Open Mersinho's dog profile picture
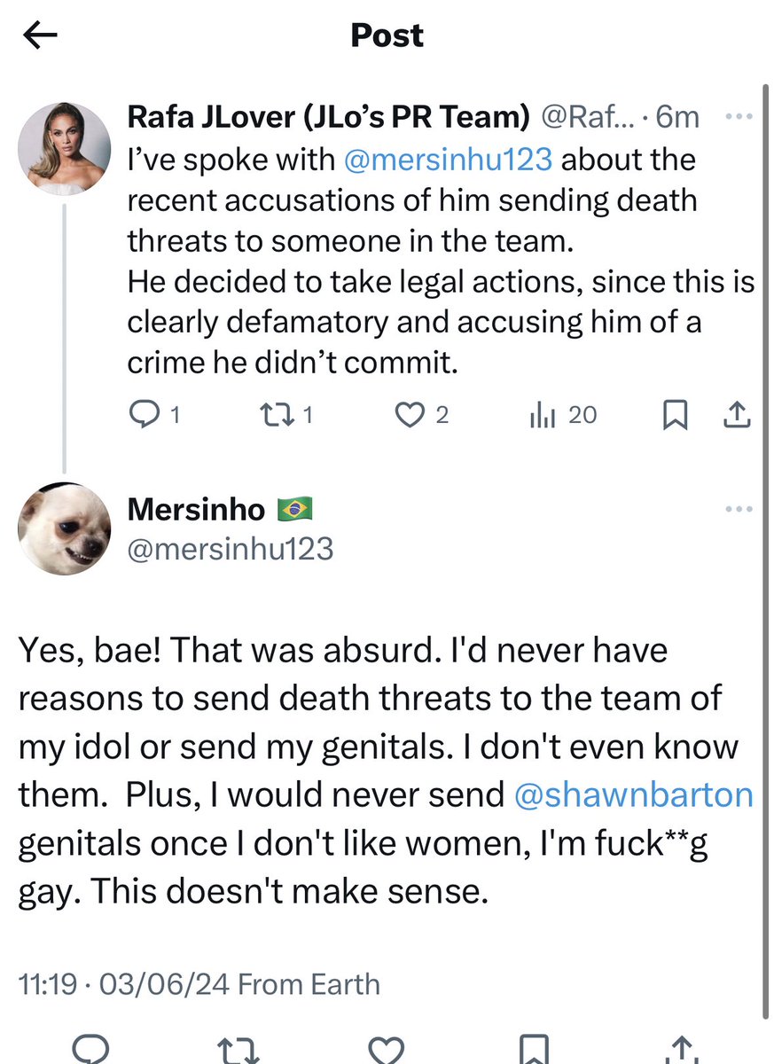 click(64, 528)
